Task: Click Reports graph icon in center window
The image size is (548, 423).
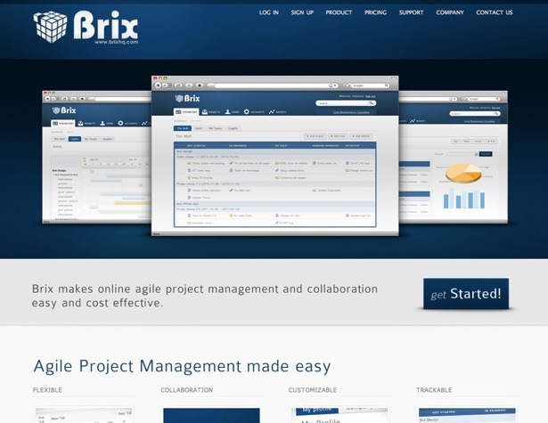Action: pyautogui.click(x=272, y=112)
